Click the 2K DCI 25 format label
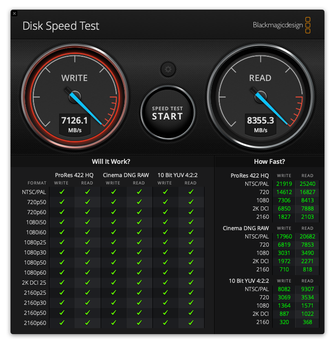Image resolution: width=335 pixels, height=346 pixels. pos(34,283)
